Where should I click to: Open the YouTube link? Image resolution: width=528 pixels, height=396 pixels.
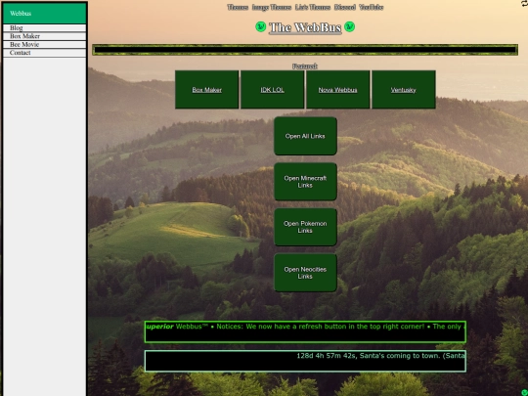coord(372,7)
